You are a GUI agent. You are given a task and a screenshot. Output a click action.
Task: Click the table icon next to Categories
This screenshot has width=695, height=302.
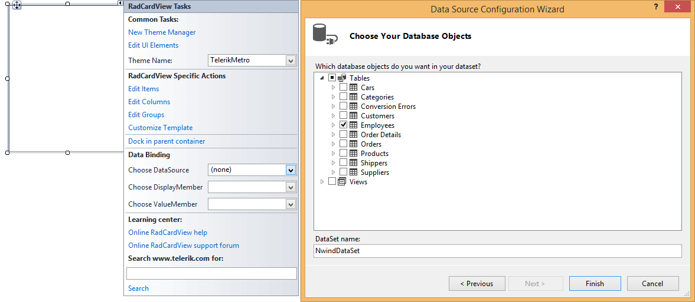click(x=353, y=97)
